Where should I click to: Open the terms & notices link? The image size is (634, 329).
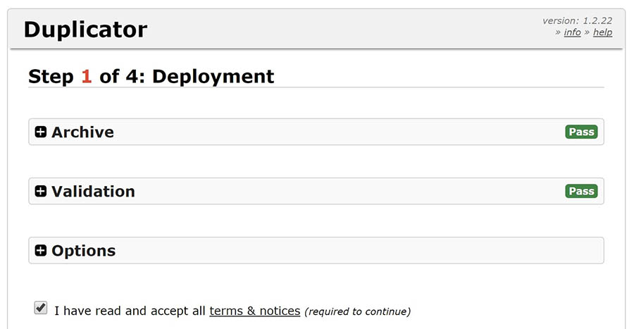tap(255, 311)
